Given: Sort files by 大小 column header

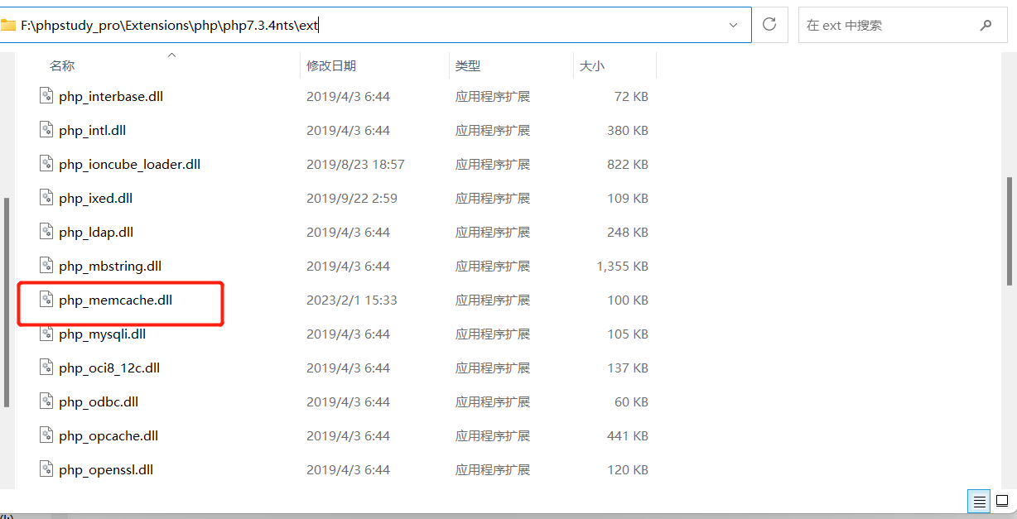Looking at the screenshot, I should coord(592,66).
